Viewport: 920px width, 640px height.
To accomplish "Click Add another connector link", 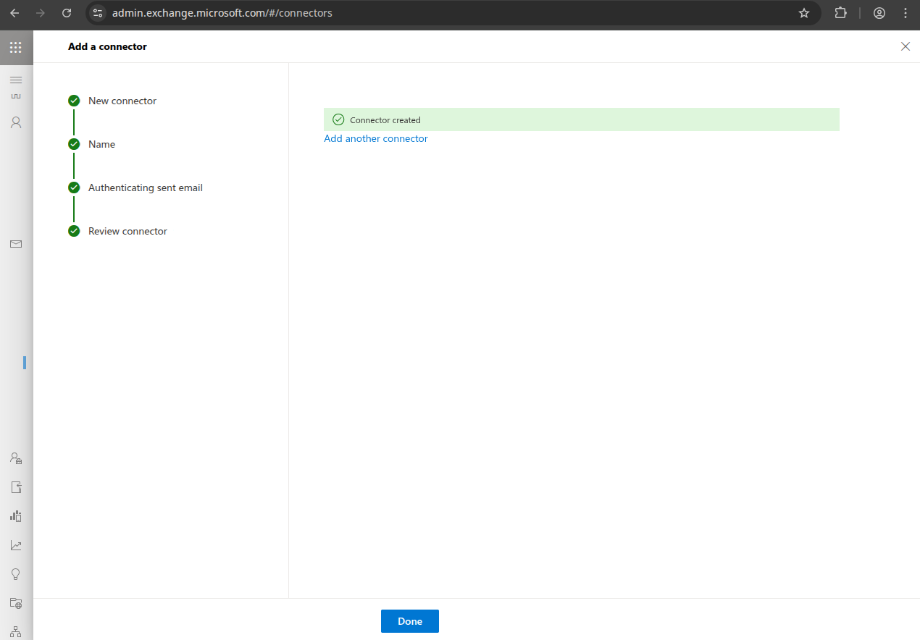I will point(376,138).
